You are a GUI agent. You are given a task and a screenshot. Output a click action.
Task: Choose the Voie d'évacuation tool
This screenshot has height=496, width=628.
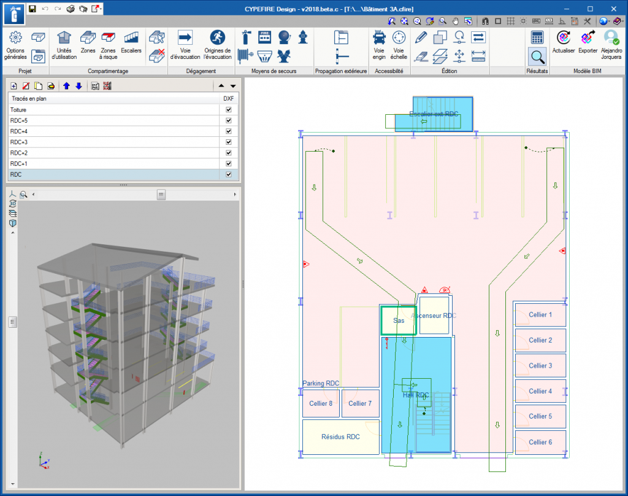(x=185, y=43)
